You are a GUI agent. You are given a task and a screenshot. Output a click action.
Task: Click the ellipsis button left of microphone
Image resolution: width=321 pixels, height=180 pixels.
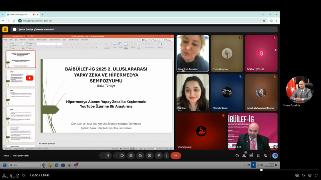point(102,156)
